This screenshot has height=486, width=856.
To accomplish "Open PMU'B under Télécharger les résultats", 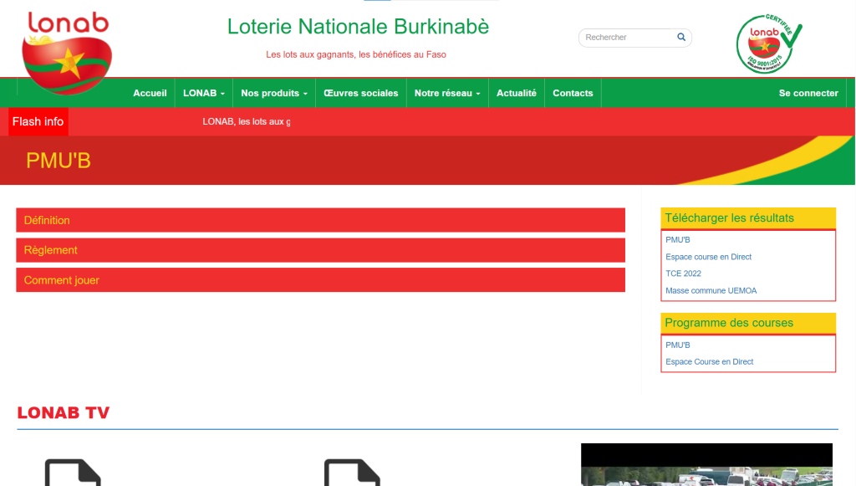I will click(x=677, y=240).
